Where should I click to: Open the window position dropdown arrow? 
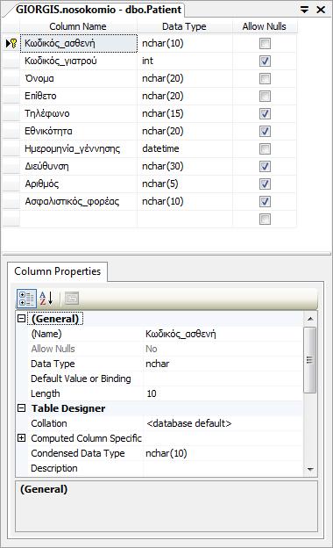[x=305, y=10]
